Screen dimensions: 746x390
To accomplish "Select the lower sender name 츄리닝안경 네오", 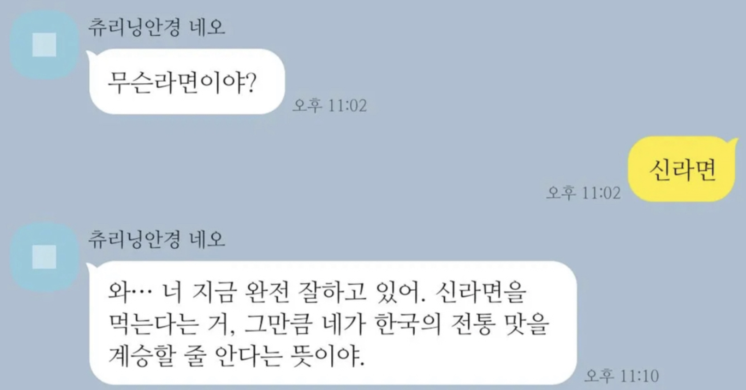I will [x=157, y=240].
